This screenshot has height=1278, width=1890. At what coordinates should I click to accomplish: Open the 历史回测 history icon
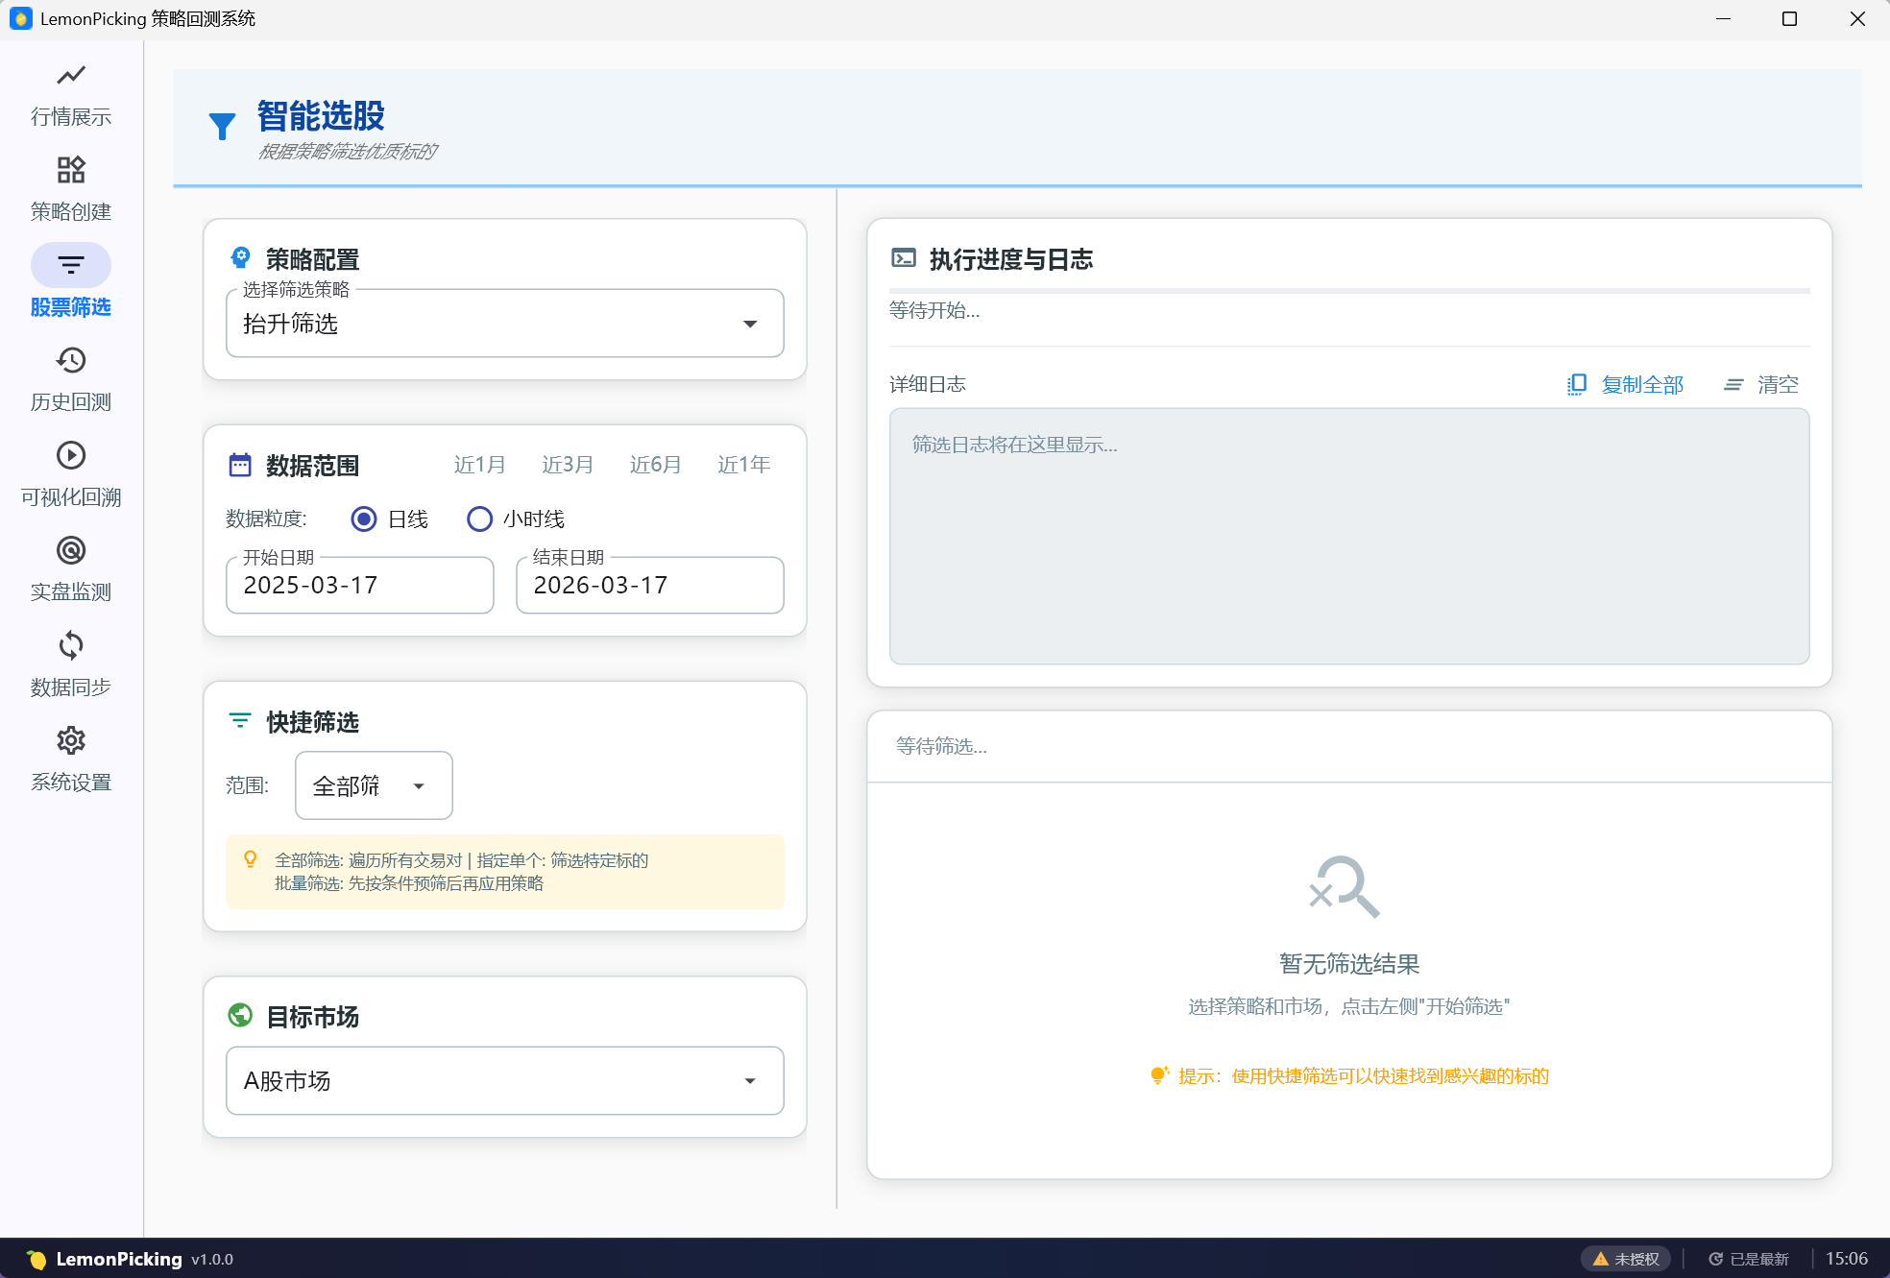pos(71,360)
